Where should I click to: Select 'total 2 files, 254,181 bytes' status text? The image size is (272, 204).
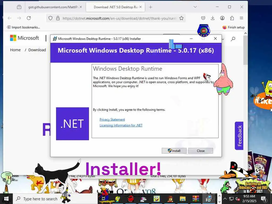[168, 176]
